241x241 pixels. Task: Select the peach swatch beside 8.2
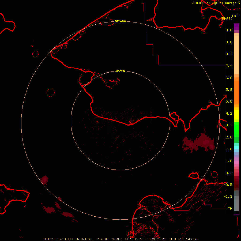coord(236,55)
